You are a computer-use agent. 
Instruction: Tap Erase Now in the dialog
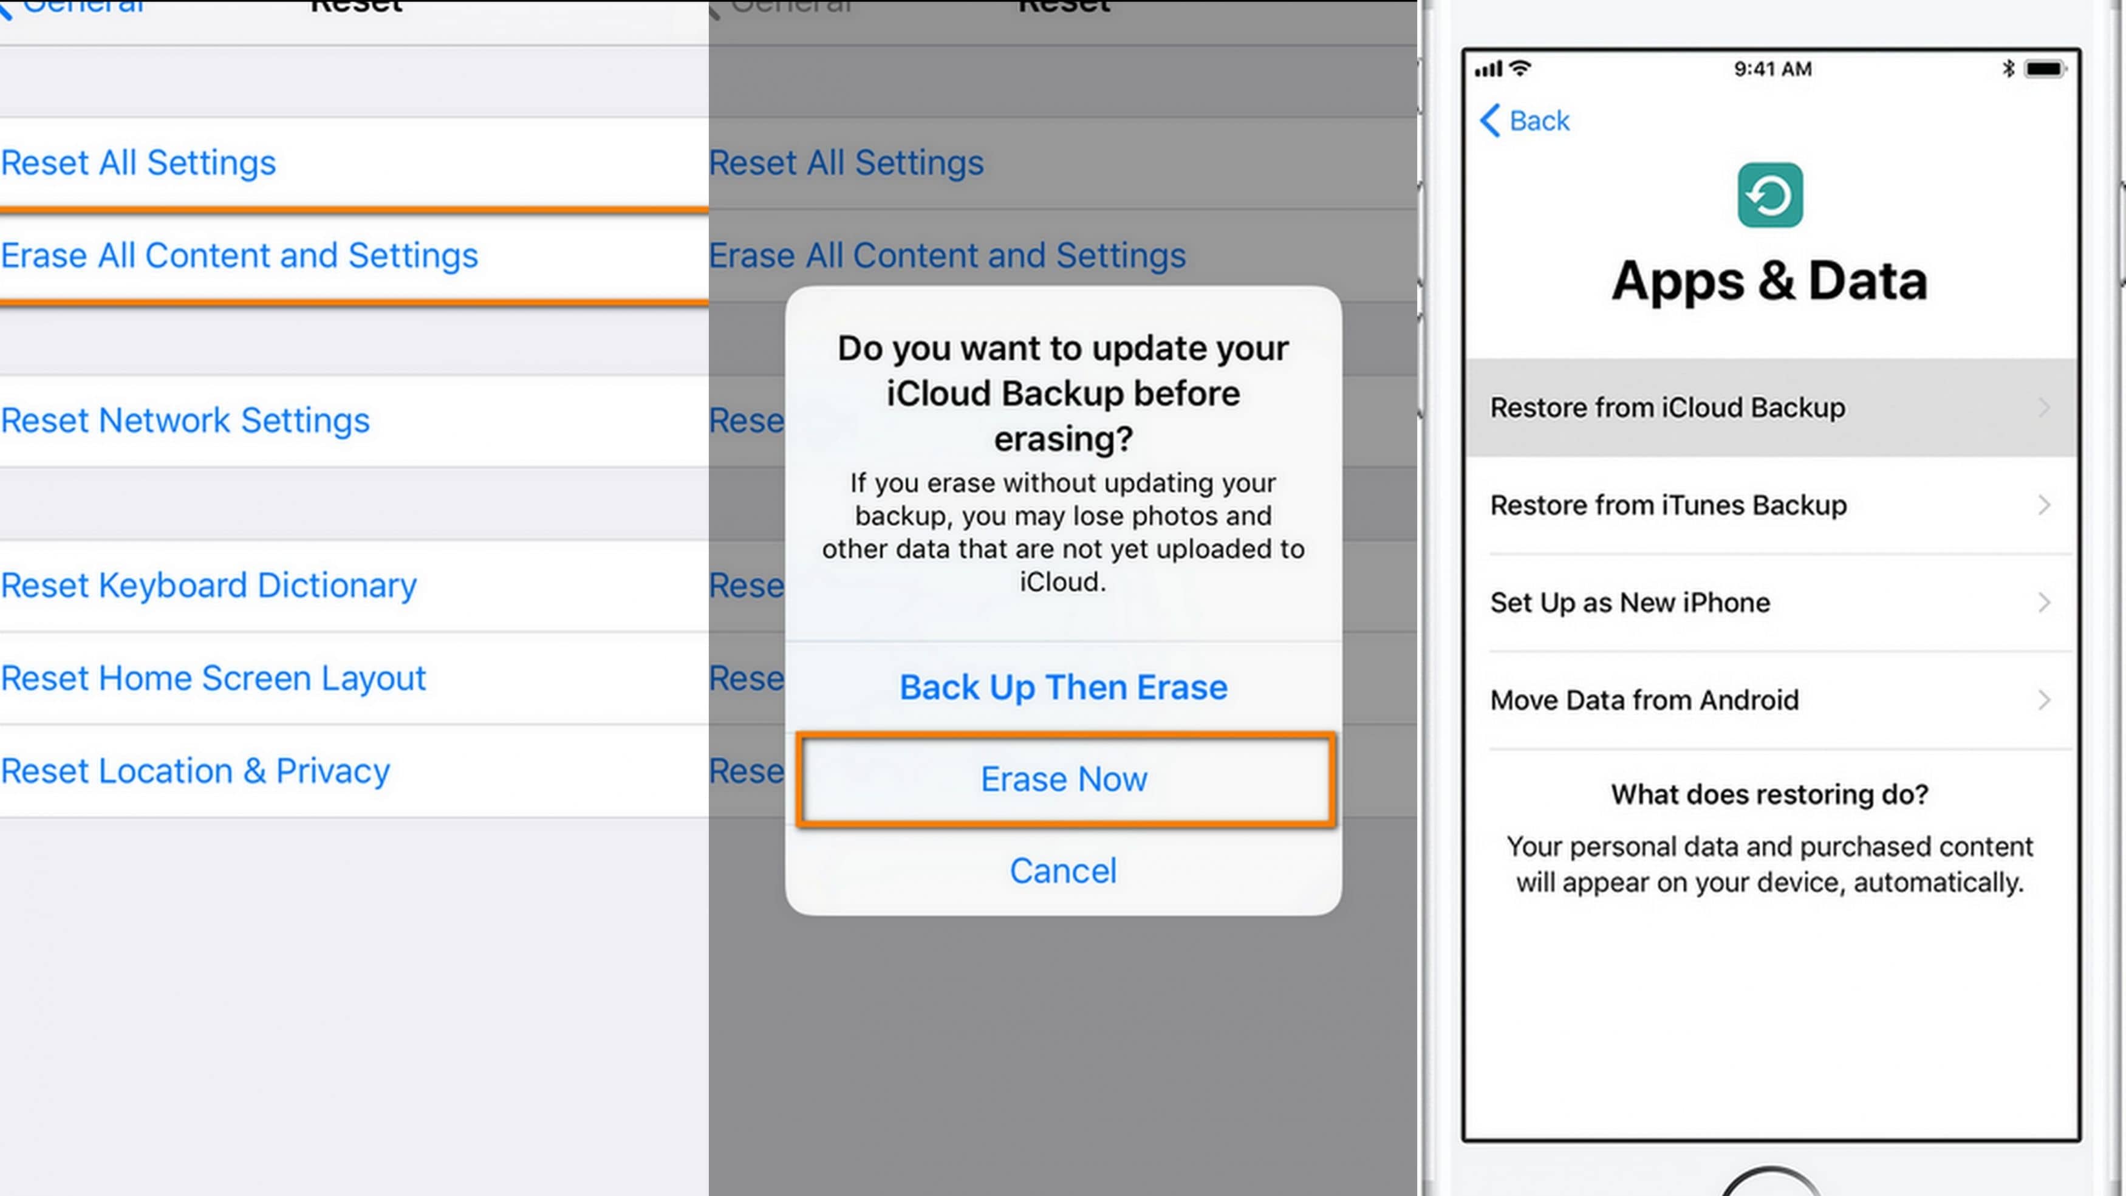1064,779
